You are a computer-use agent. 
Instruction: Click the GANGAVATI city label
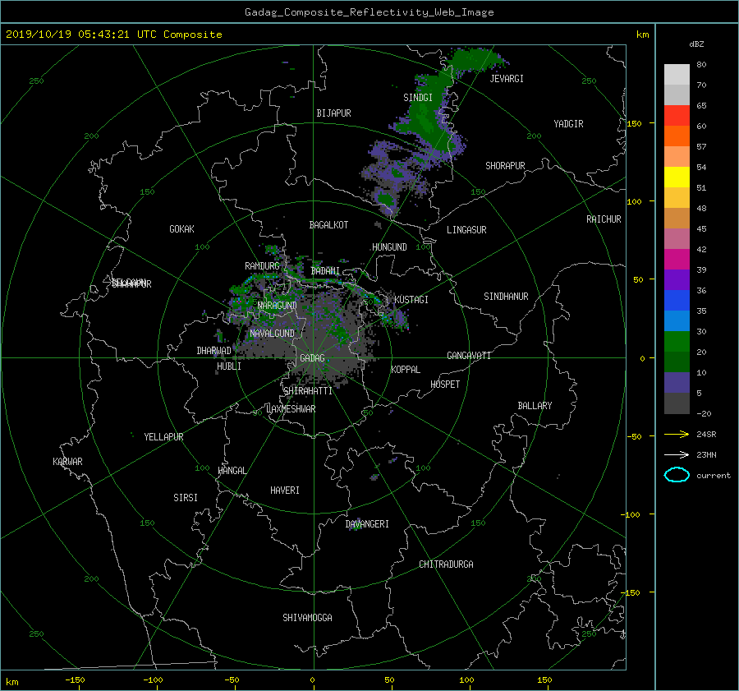(x=469, y=356)
